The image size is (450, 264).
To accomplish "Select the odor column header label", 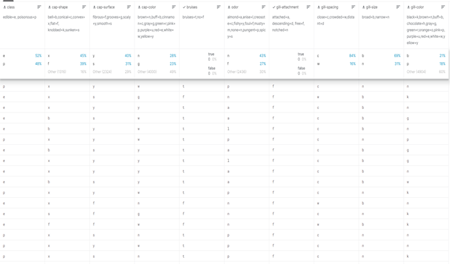I will click(x=235, y=7).
